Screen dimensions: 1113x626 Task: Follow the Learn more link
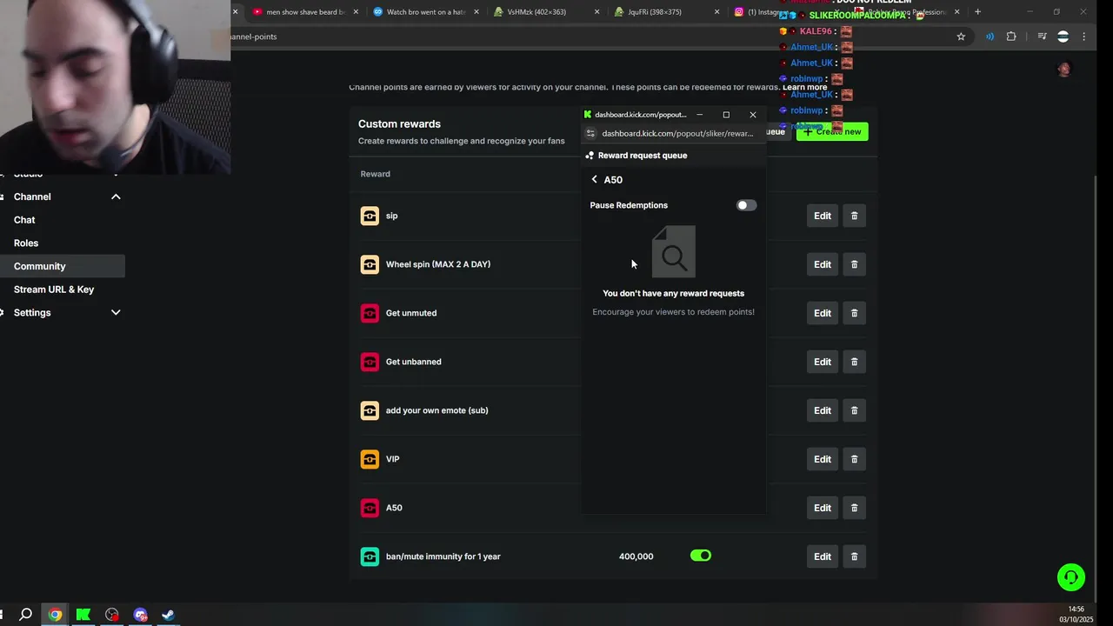[804, 87]
